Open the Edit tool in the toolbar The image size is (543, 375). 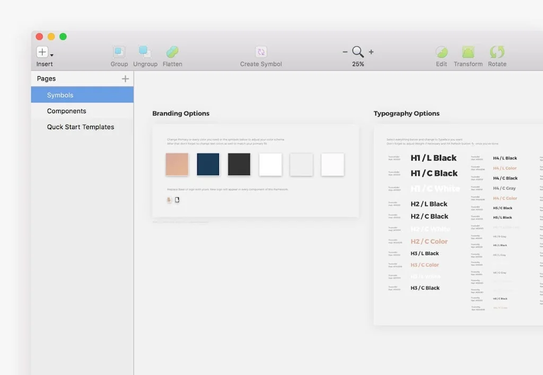[441, 53]
